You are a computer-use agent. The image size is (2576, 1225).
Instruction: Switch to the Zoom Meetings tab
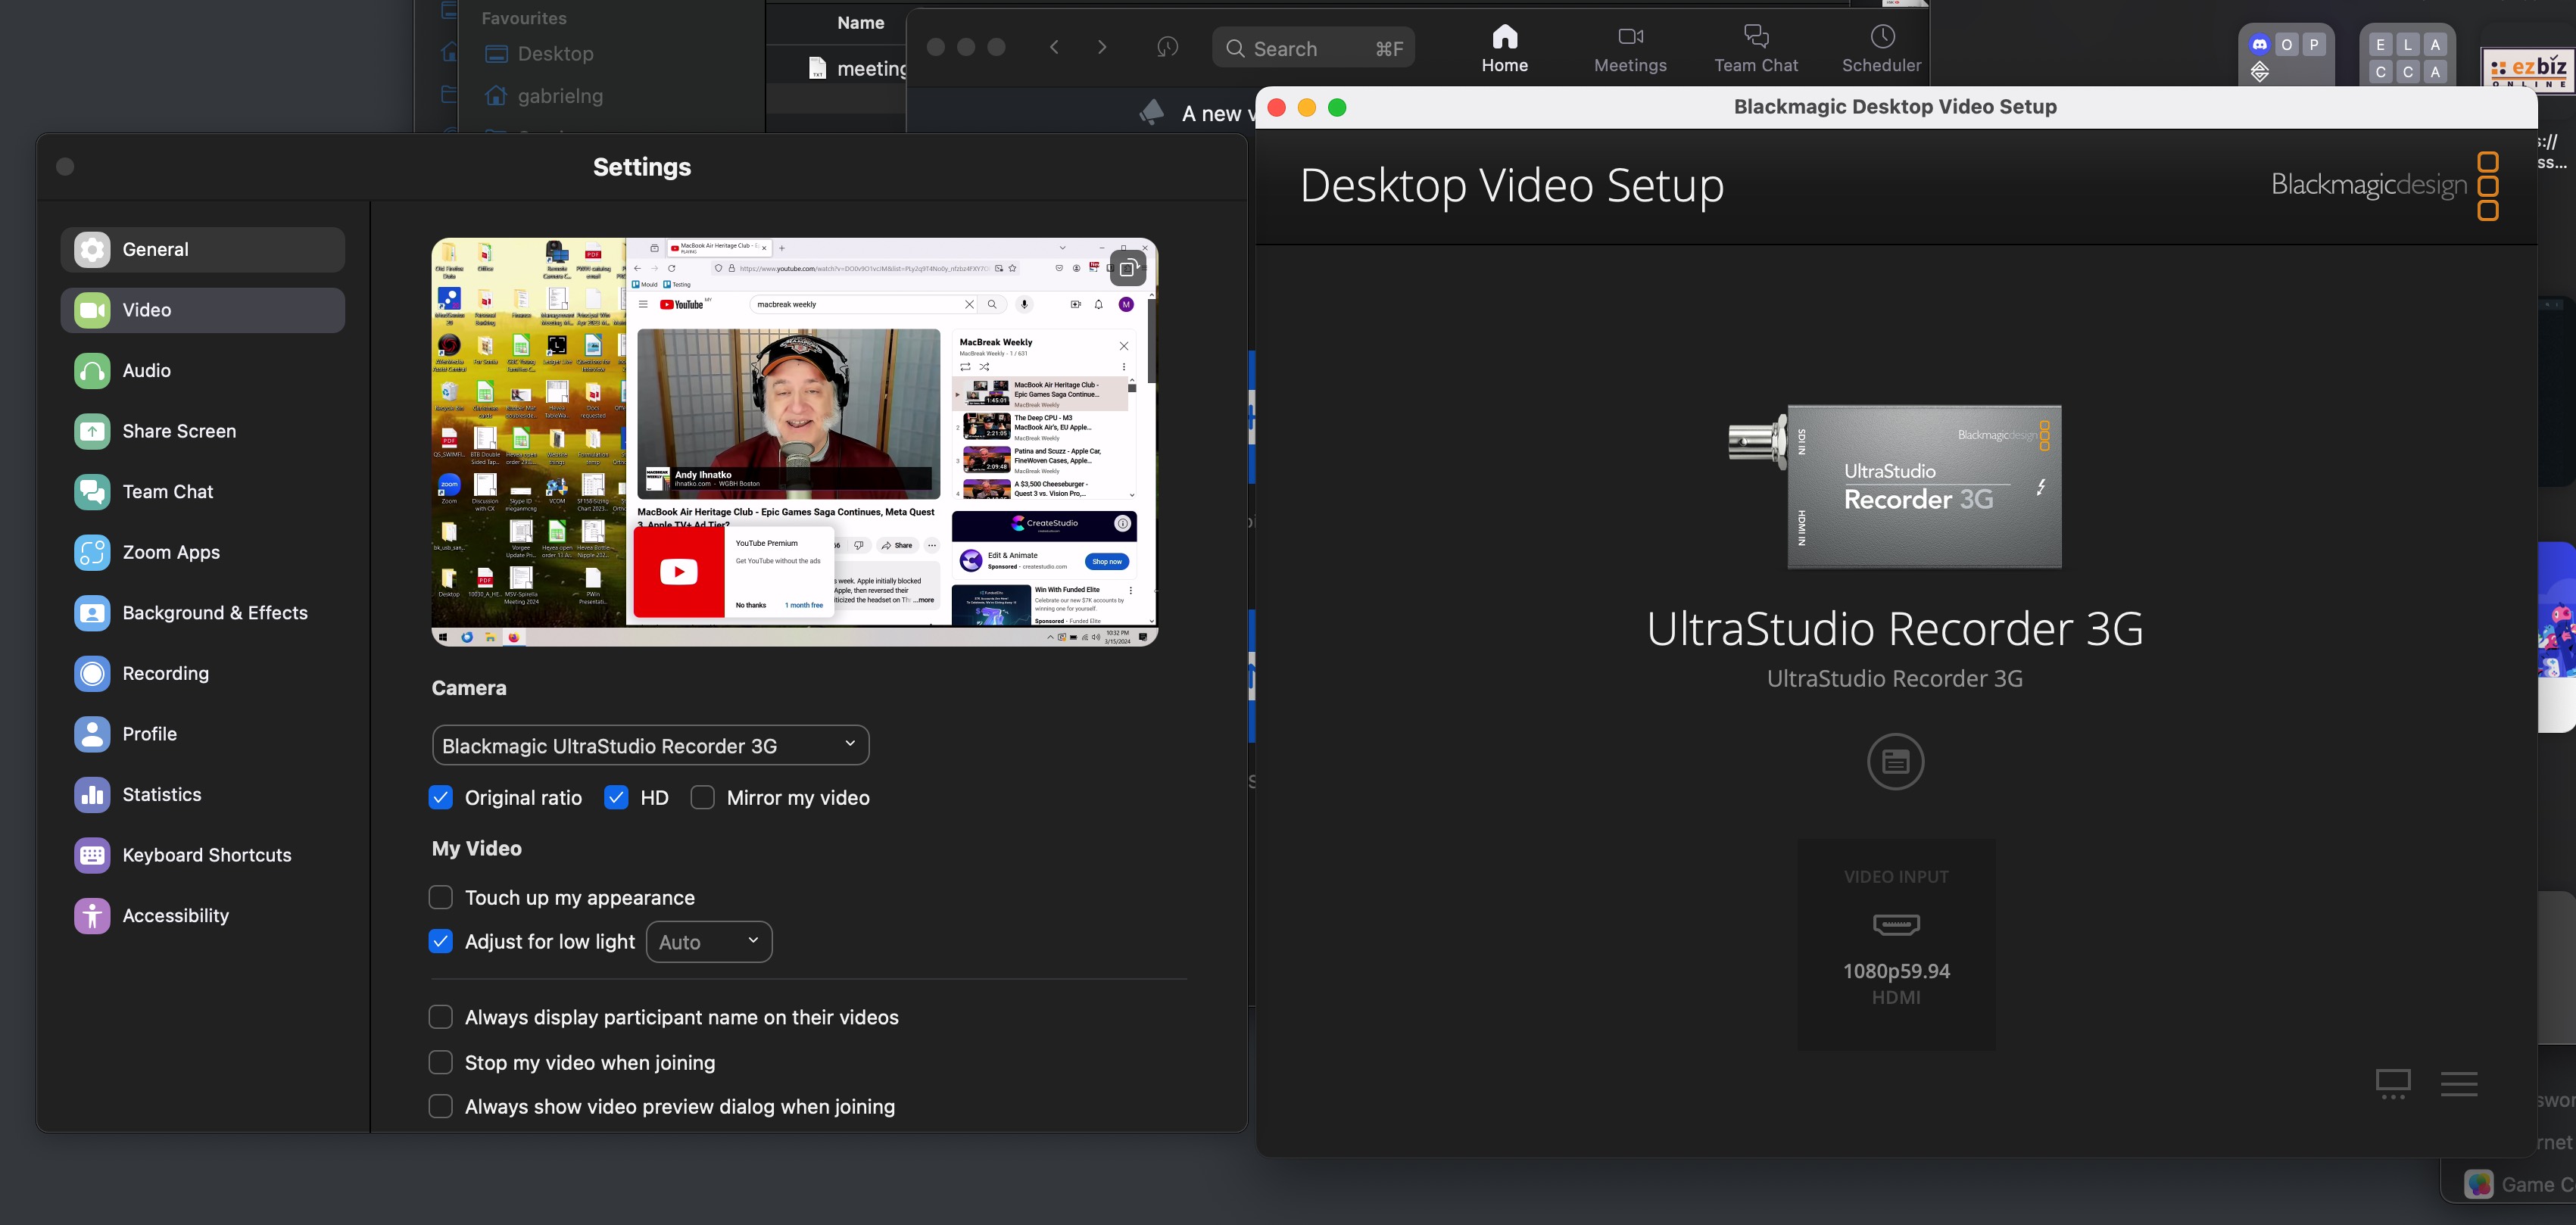tap(1630, 49)
